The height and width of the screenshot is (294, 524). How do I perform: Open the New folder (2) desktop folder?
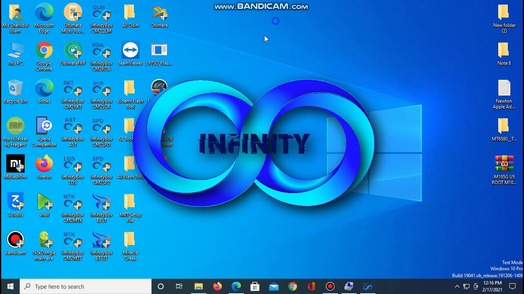(504, 19)
